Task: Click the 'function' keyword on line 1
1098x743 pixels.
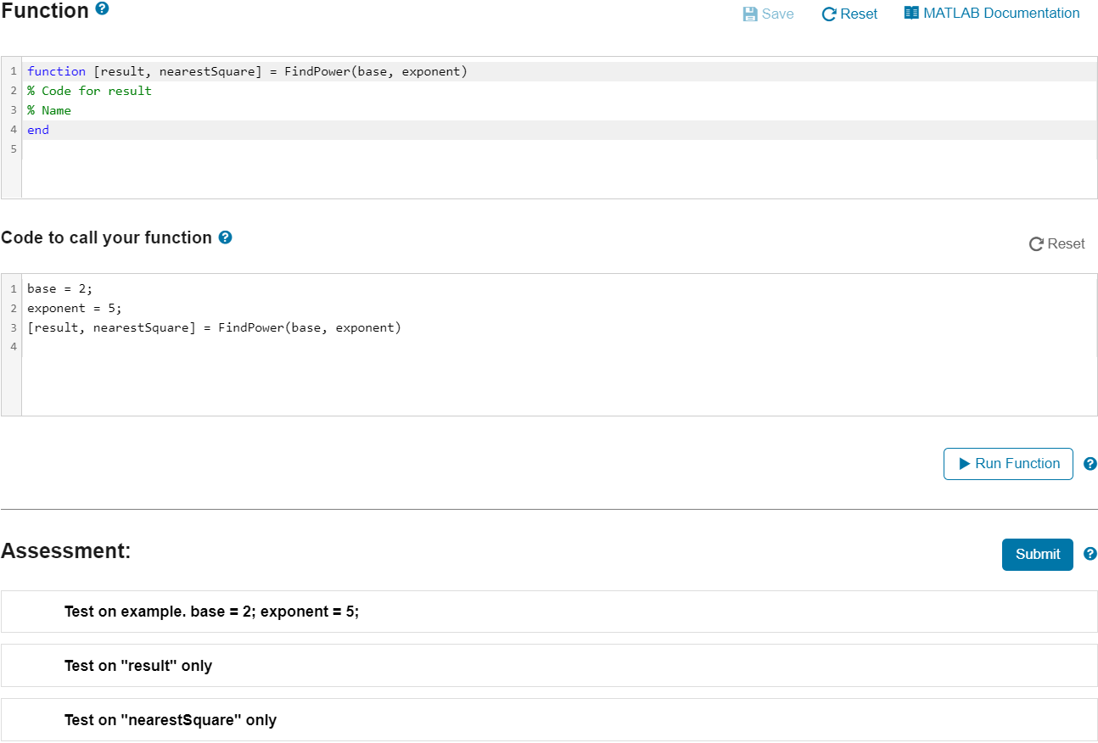Action: (56, 71)
